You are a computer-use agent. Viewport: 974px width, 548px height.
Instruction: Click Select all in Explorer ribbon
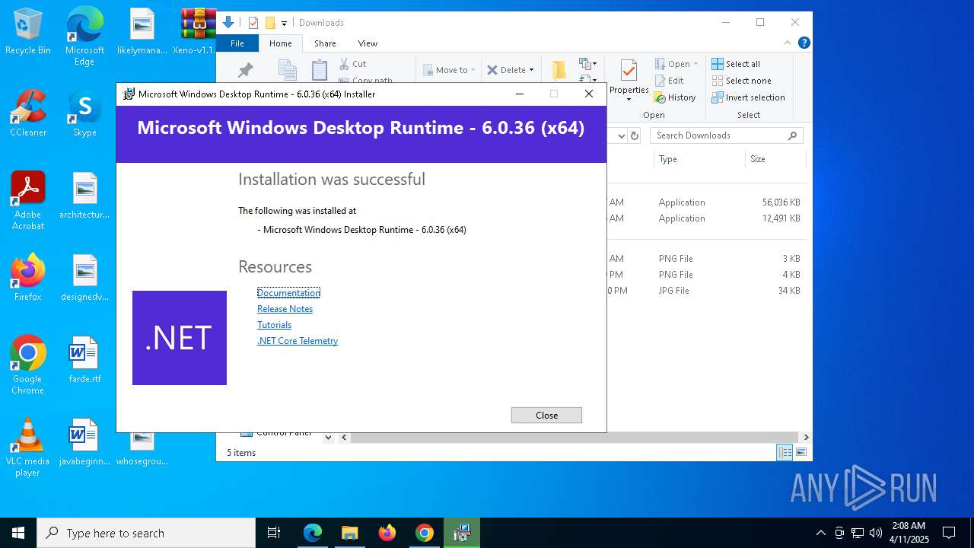pos(736,64)
